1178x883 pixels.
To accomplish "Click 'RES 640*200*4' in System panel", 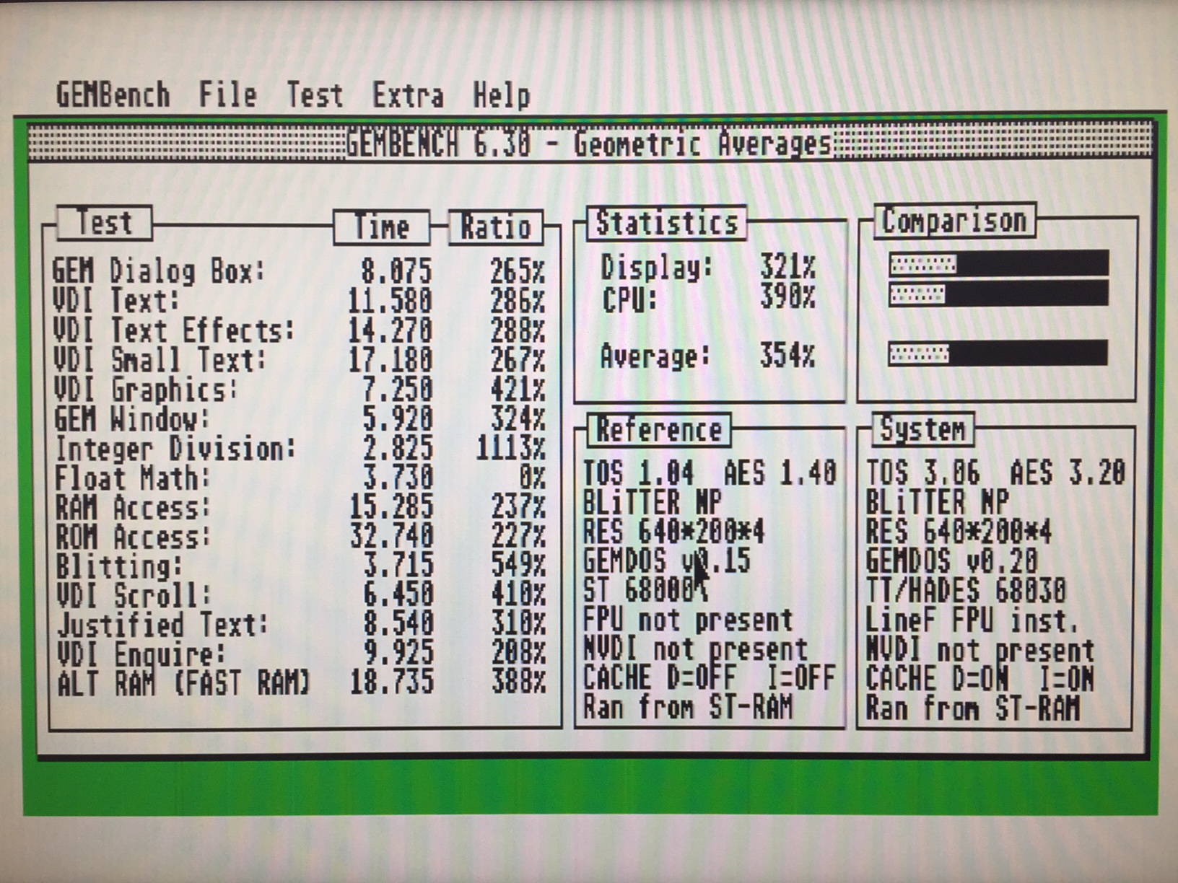I will point(959,532).
